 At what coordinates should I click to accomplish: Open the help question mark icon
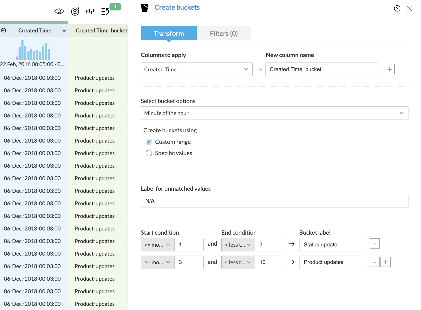(397, 8)
